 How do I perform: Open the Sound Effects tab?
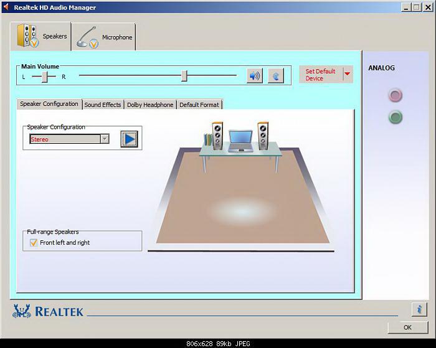point(103,105)
